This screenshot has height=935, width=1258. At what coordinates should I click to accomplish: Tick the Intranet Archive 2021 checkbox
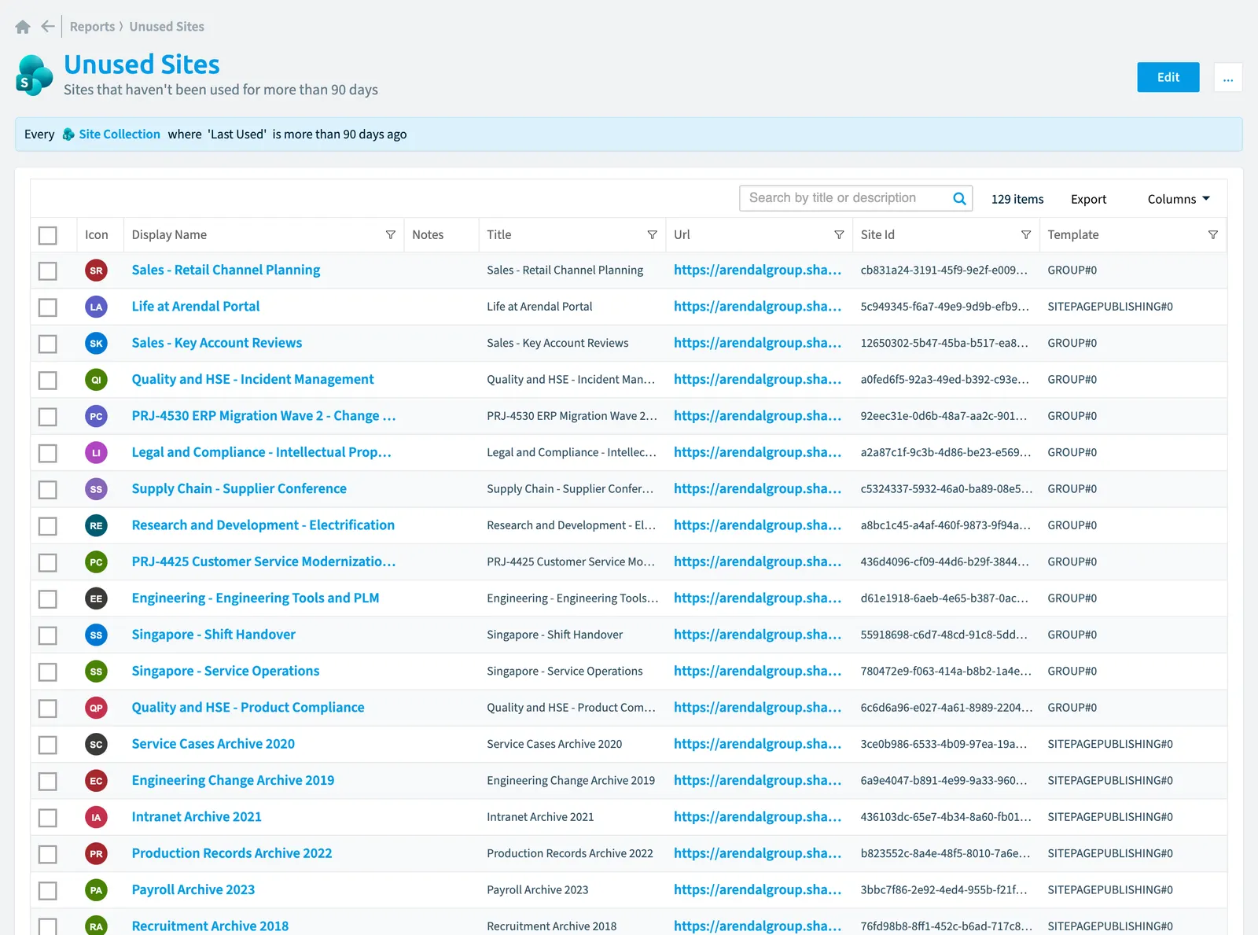48,818
